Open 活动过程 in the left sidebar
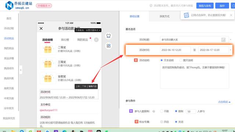The height and width of the screenshot is (132, 235). (9, 28)
